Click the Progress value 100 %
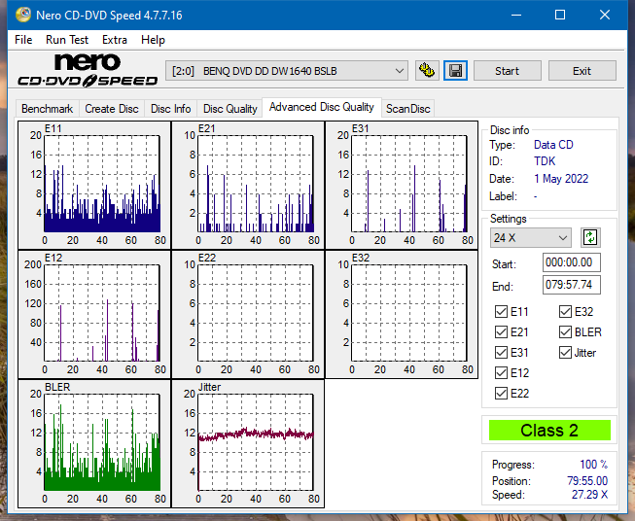 point(594,465)
